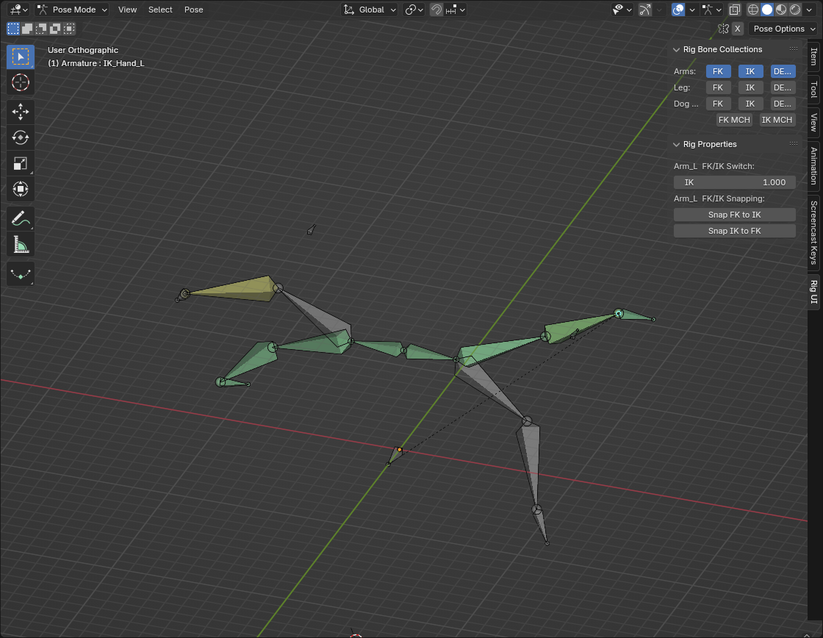Choose the Measure ruler tool
The width and height of the screenshot is (823, 638).
tap(21, 244)
